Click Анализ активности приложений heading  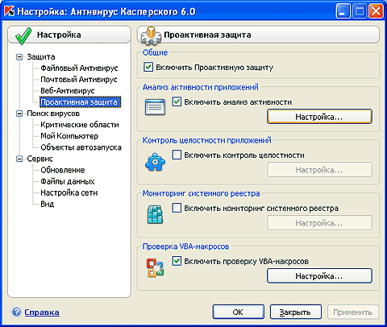point(200,87)
